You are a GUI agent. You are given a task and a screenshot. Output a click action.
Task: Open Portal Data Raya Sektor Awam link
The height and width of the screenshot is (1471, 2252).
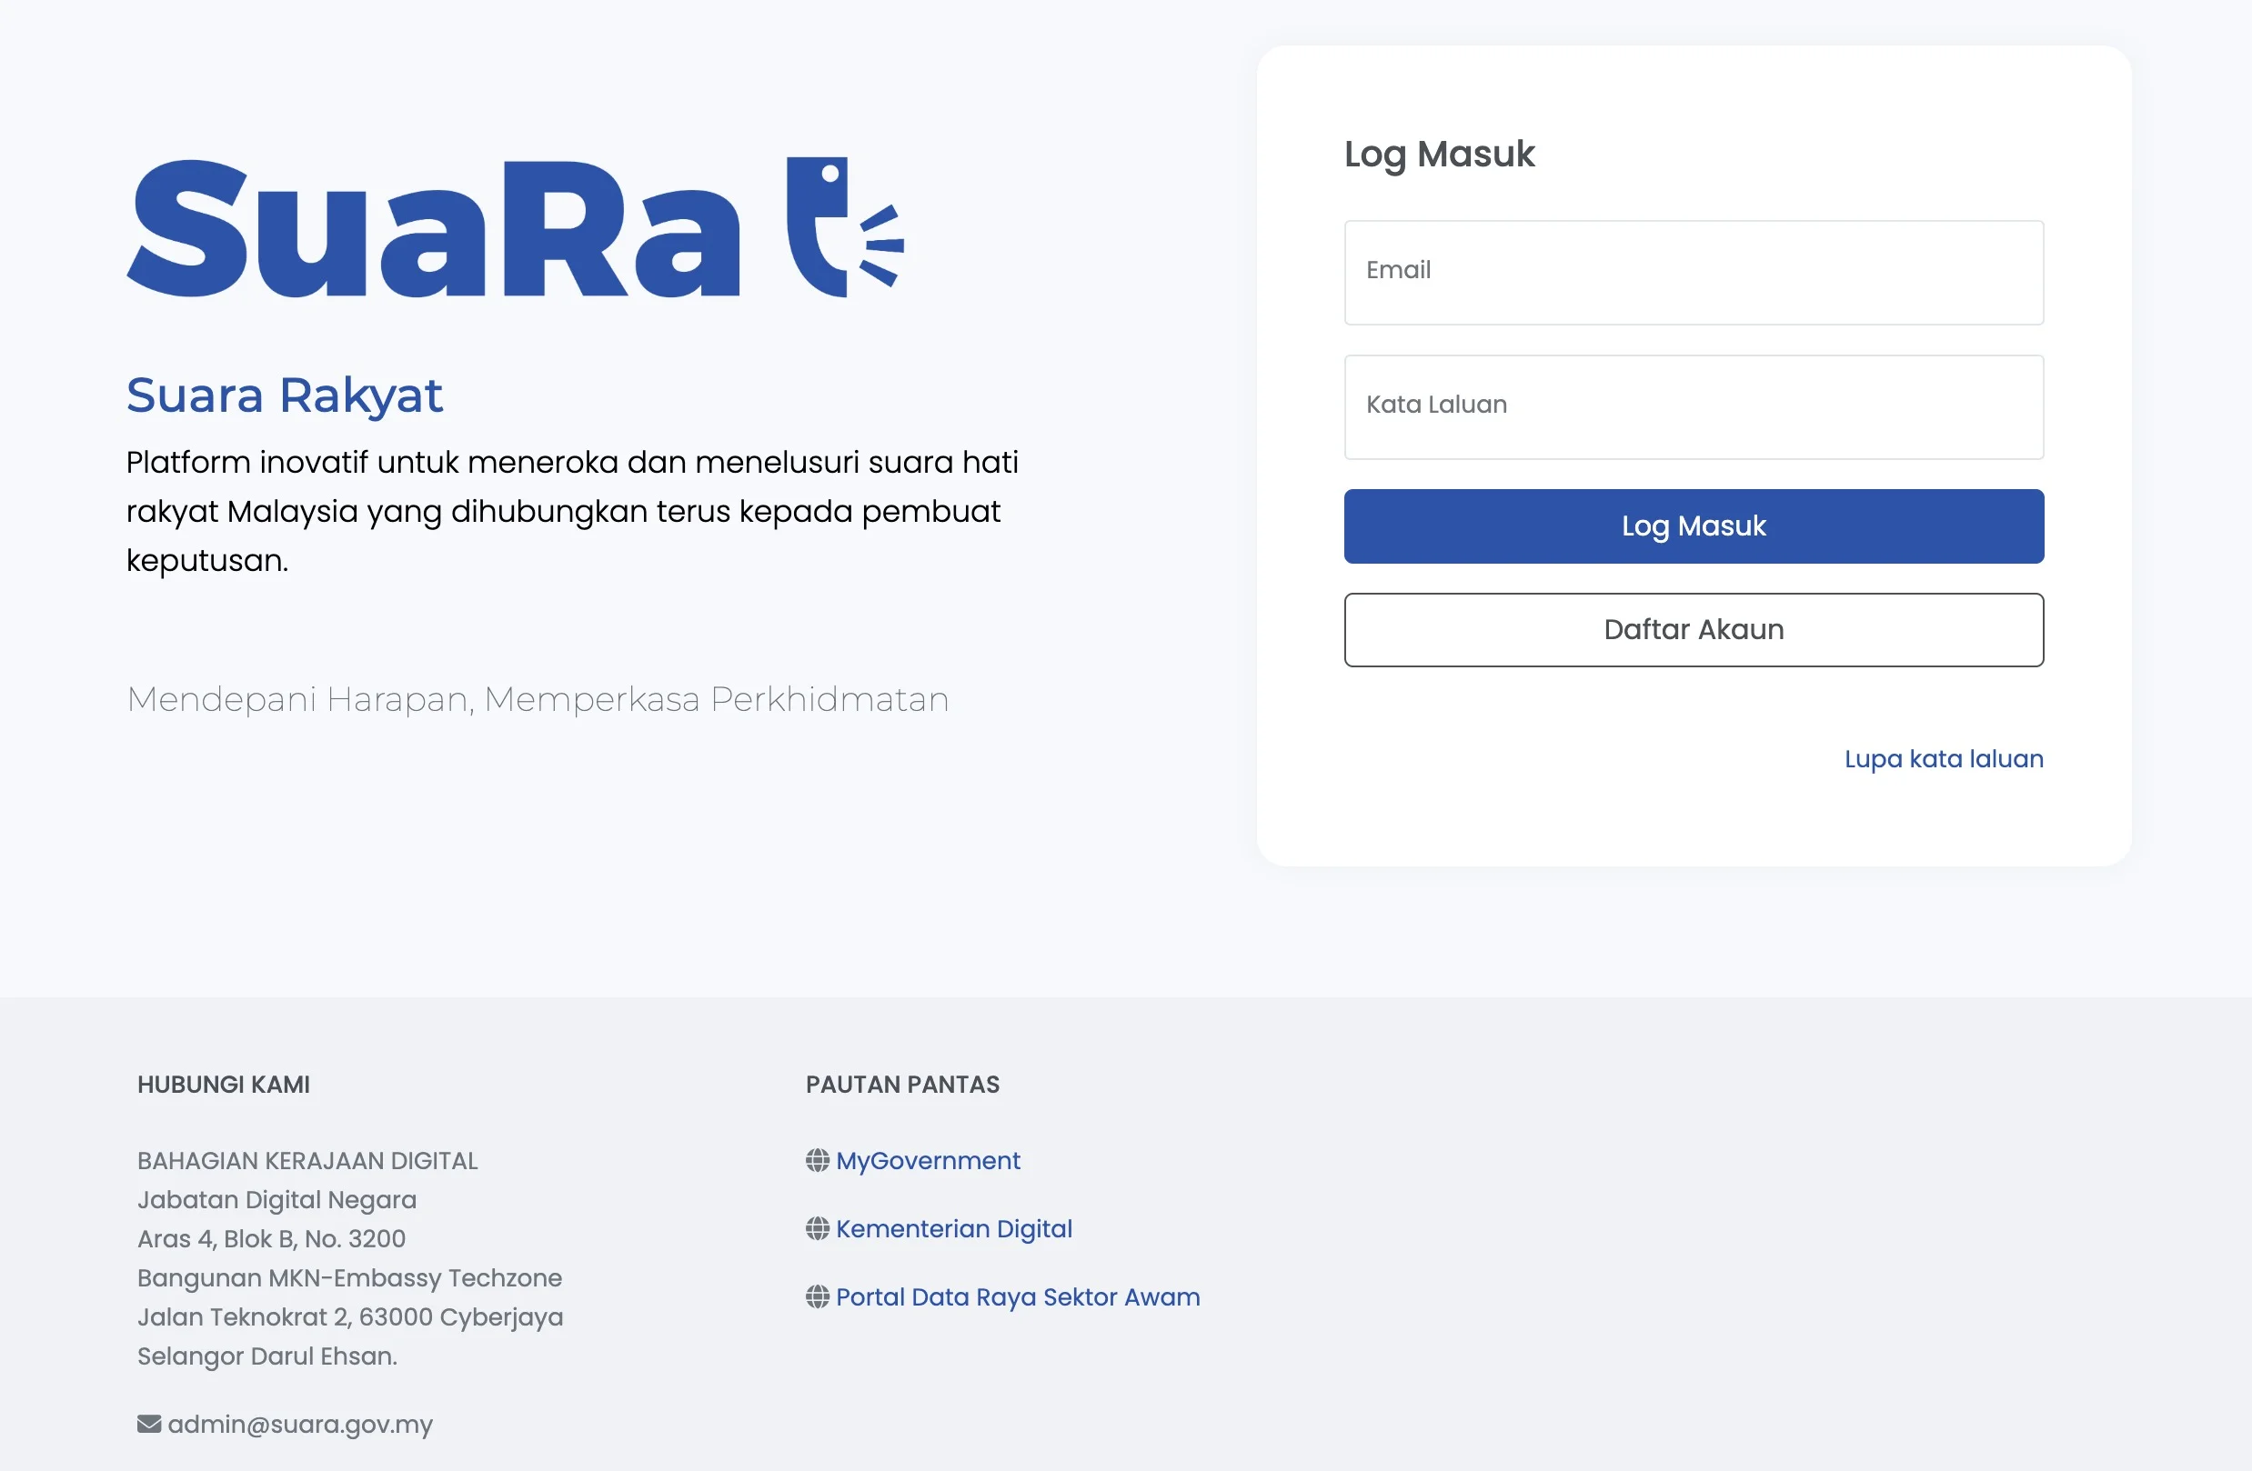1017,1297
